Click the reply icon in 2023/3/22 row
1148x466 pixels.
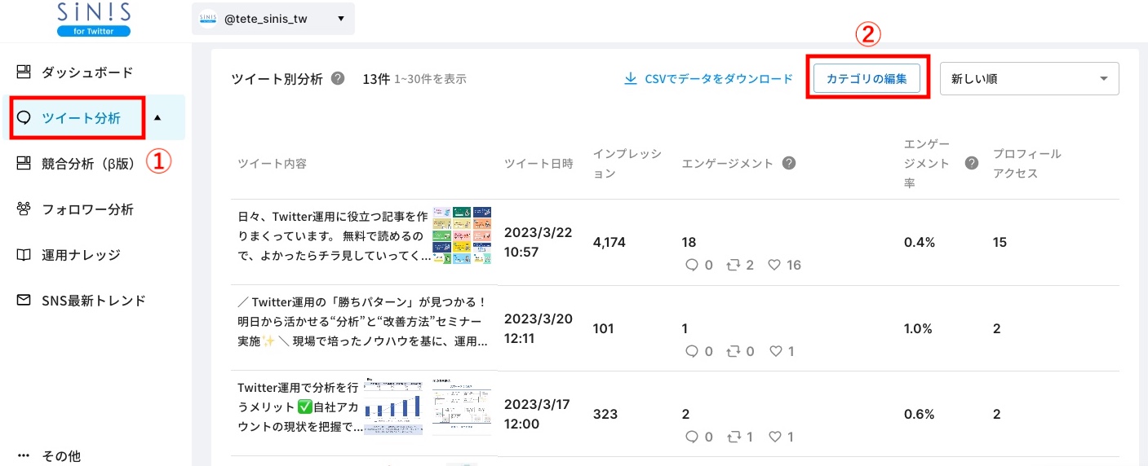coord(692,265)
